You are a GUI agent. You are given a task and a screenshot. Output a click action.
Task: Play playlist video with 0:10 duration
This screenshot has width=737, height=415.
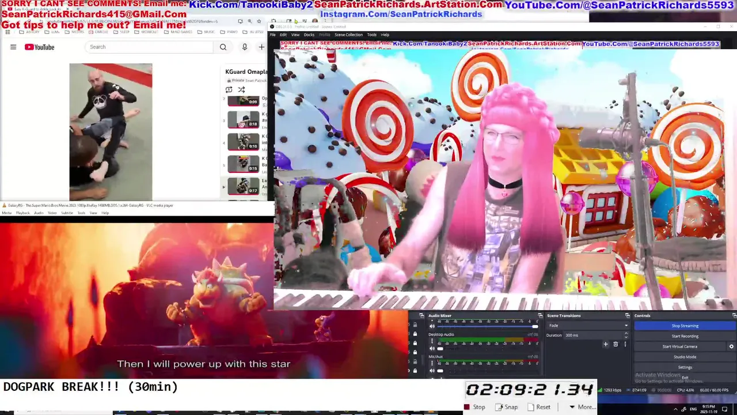pos(244,142)
